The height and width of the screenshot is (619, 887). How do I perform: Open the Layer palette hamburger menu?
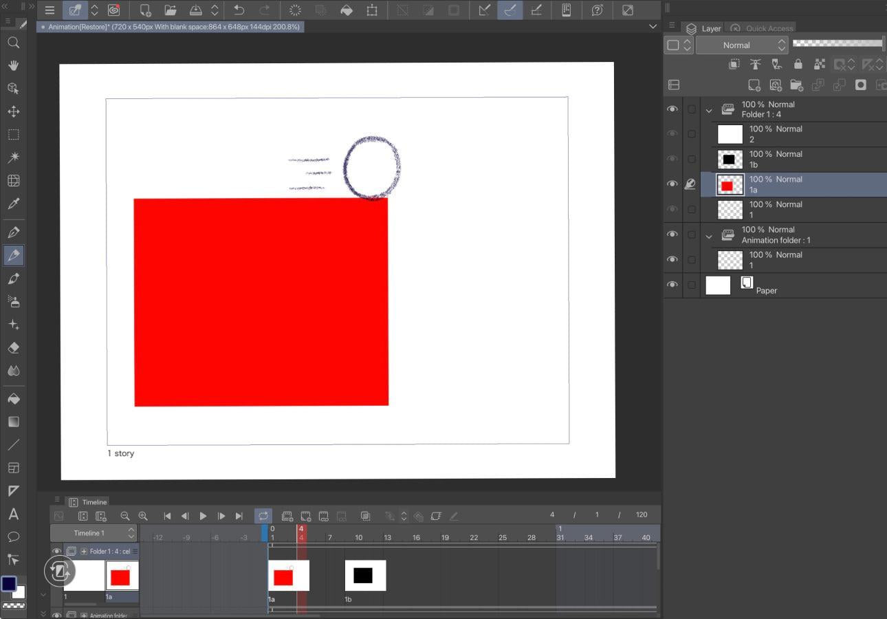[x=672, y=25]
